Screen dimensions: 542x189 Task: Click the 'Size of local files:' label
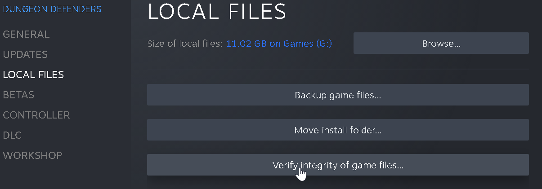[x=185, y=44]
